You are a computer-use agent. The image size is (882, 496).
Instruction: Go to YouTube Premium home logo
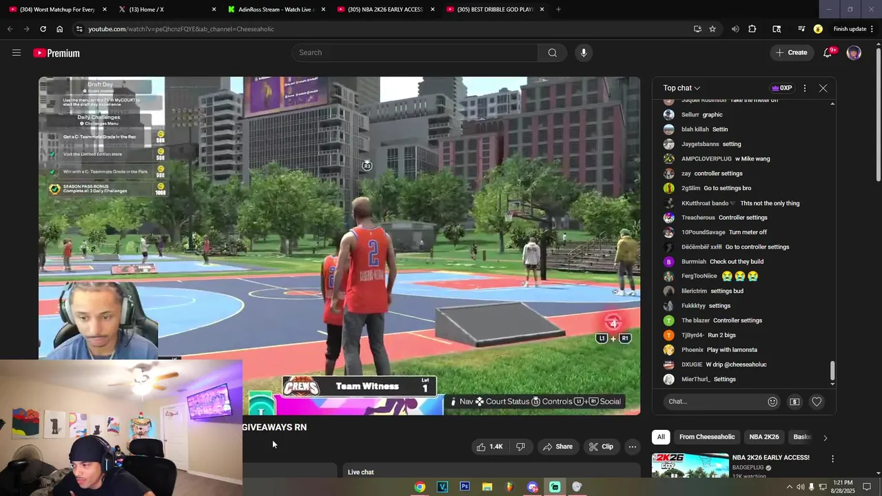click(57, 53)
